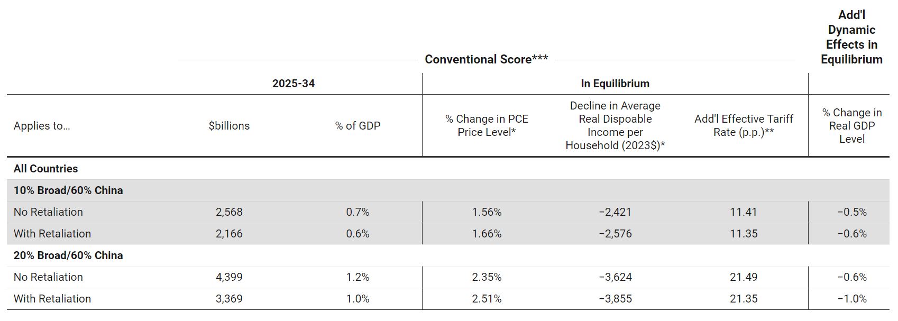The height and width of the screenshot is (321, 898).
Task: Select the 2025-34 column group header
Action: [x=294, y=84]
